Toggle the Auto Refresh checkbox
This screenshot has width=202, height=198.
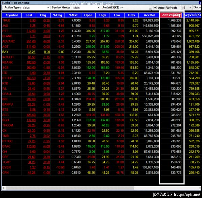click(155, 7)
